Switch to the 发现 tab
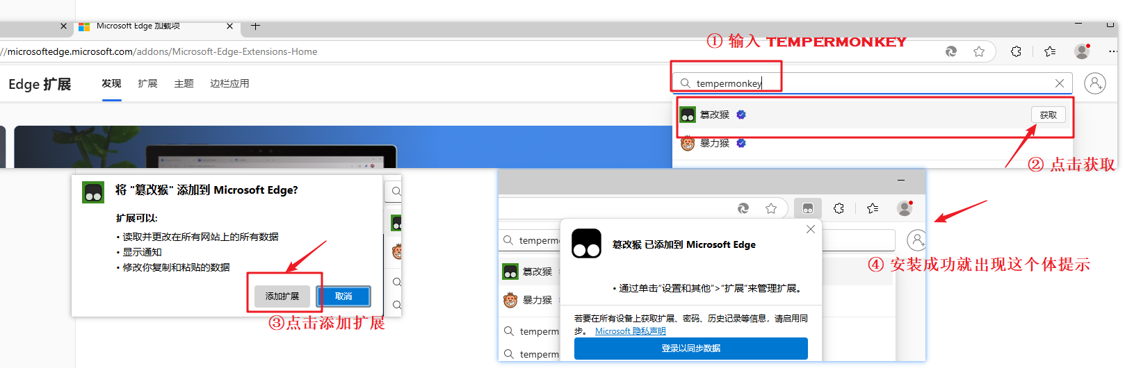This screenshot has width=1125, height=368. coord(111,83)
